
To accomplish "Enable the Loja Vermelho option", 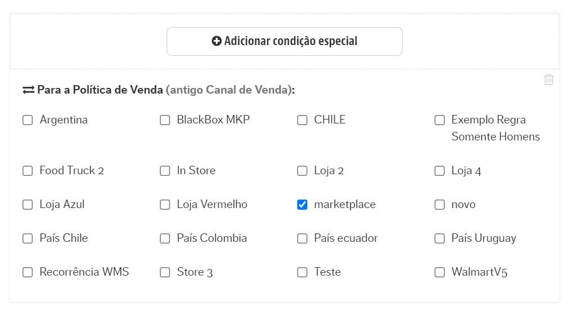I will pos(165,205).
